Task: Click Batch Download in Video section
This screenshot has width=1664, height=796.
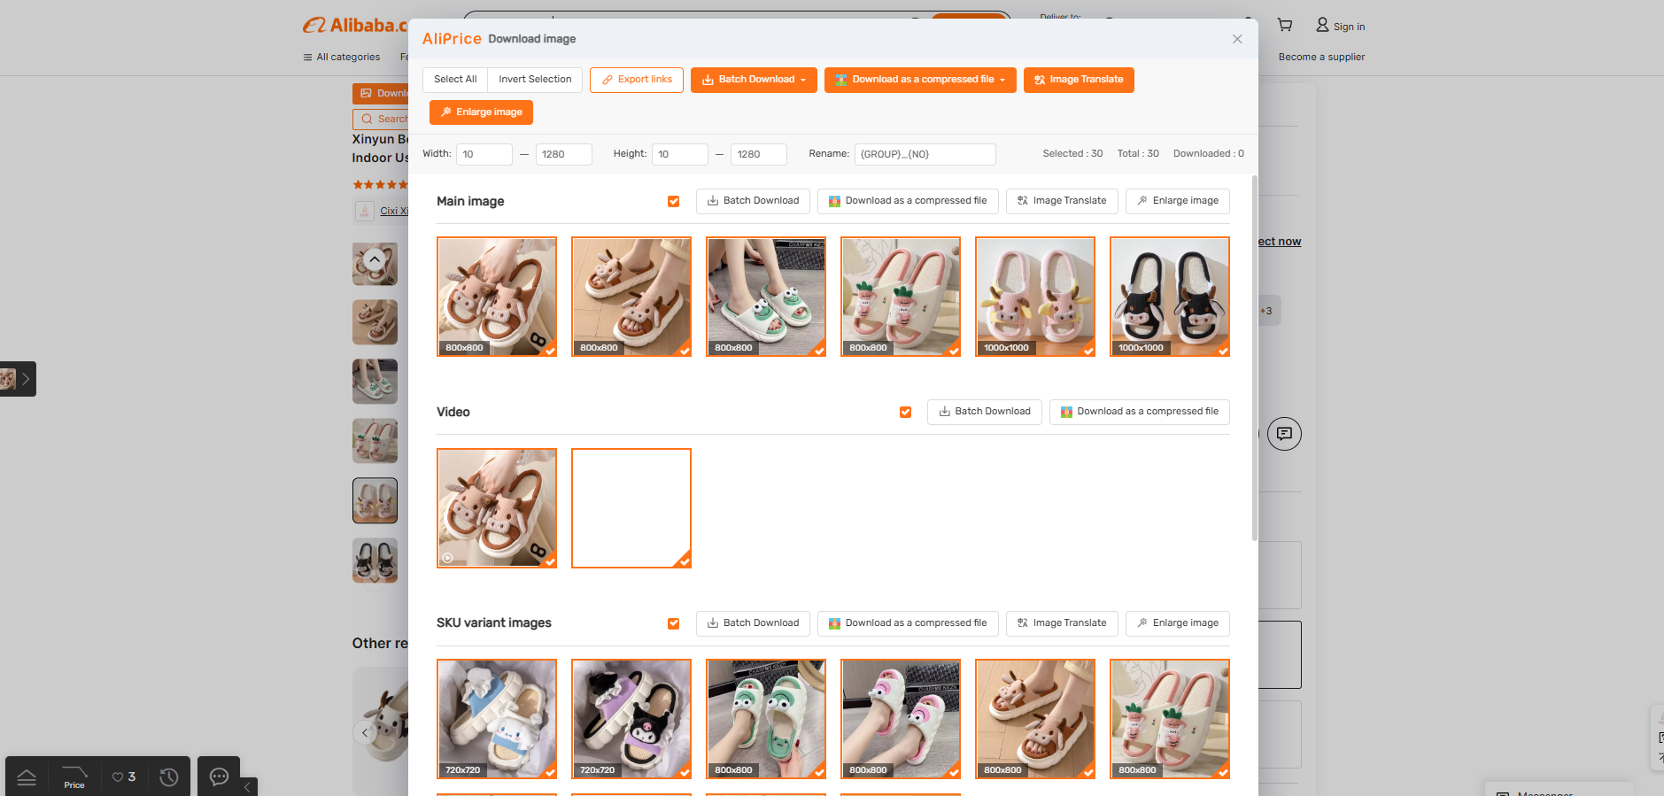Action: 985,412
